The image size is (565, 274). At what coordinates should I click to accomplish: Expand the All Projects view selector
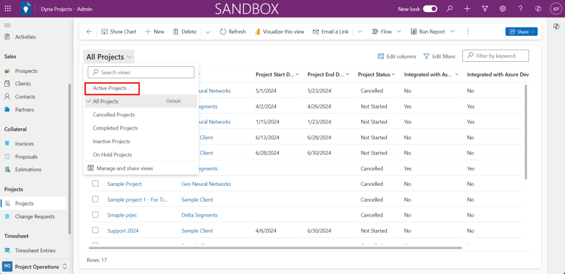(109, 57)
